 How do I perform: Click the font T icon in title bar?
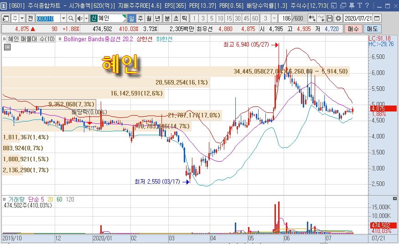360,5
